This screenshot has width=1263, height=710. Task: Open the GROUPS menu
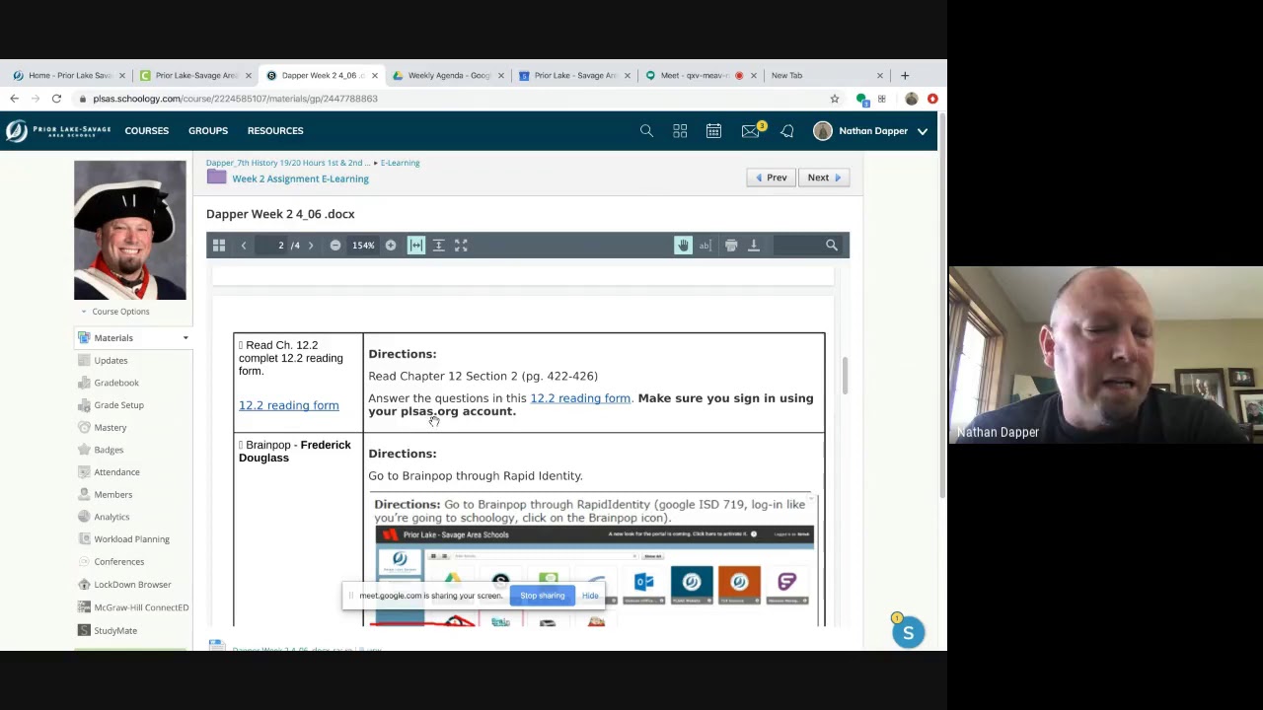208,131
